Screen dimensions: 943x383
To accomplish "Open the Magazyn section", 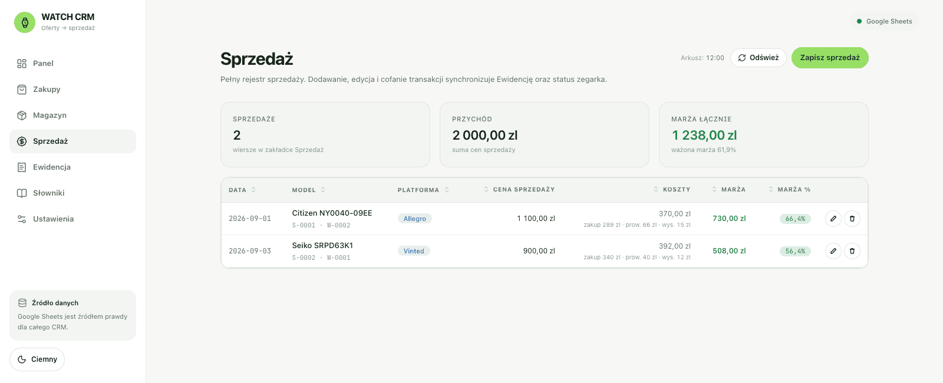I will tap(72, 115).
